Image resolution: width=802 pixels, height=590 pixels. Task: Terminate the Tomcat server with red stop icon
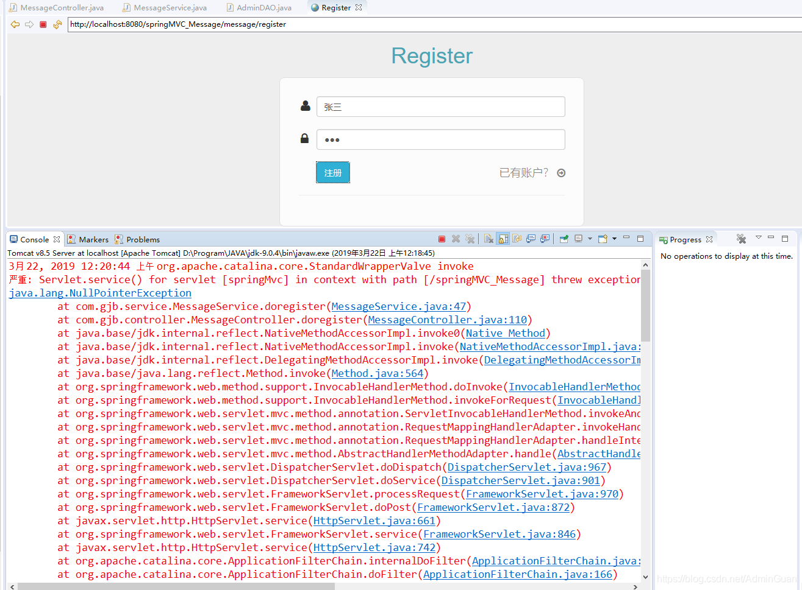[442, 239]
